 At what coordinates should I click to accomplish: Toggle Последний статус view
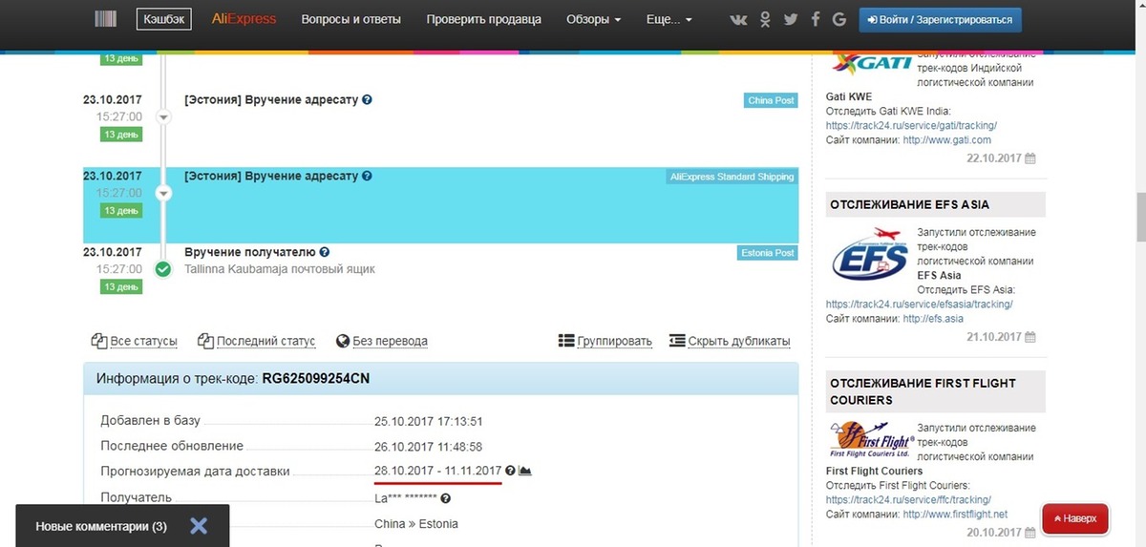[256, 341]
